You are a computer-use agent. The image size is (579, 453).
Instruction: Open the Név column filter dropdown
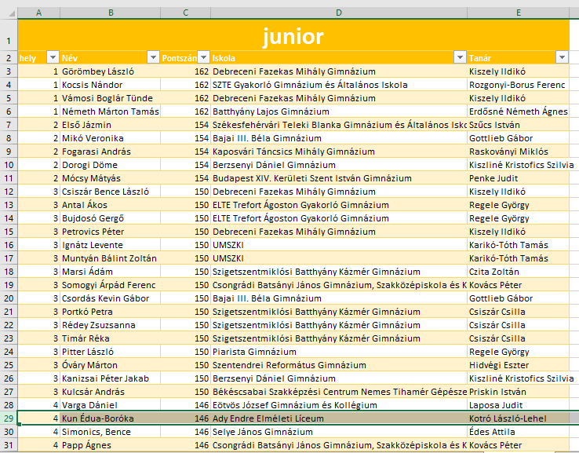pyautogui.click(x=153, y=57)
